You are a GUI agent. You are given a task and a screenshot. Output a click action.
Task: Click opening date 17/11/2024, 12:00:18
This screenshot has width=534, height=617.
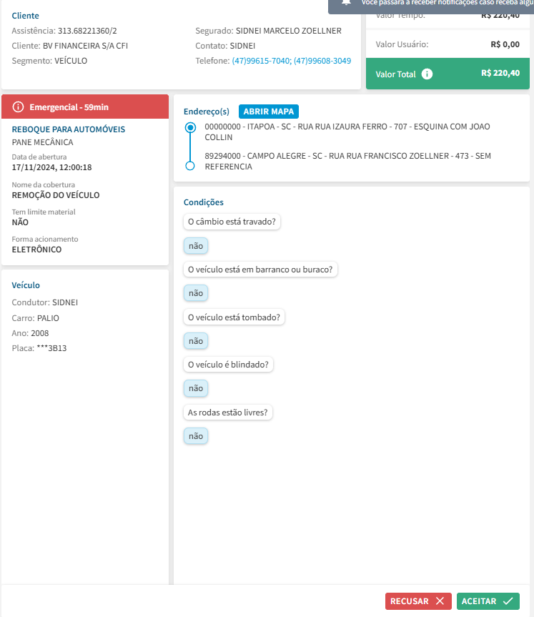51,167
